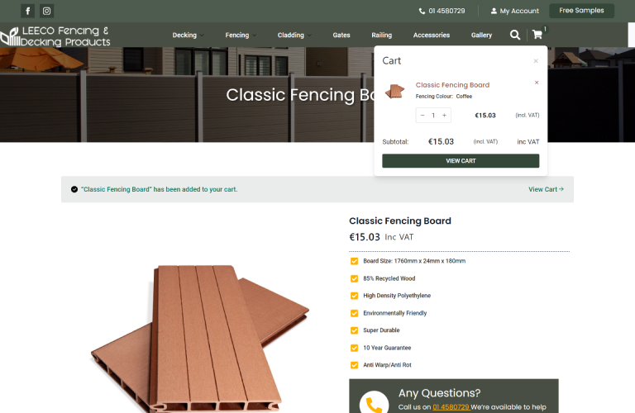Image resolution: width=635 pixels, height=413 pixels.
Task: Go to the Gates menu item
Action: [341, 36]
